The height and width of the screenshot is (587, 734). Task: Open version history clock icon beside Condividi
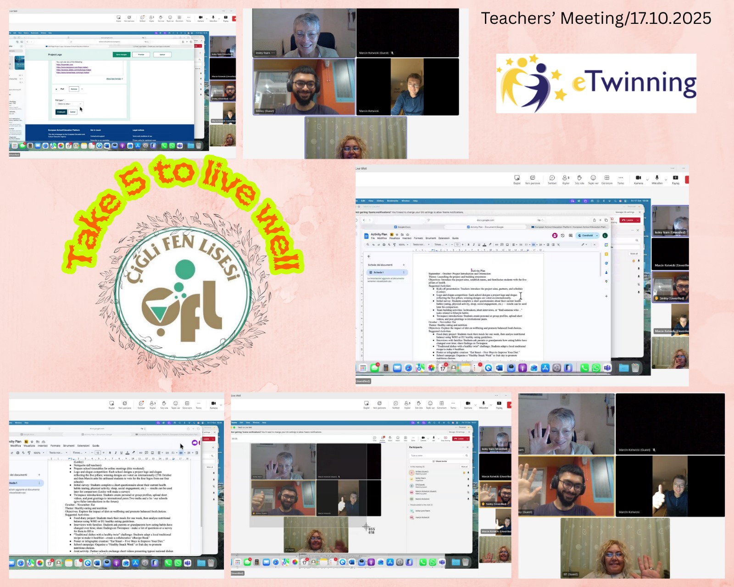click(562, 235)
